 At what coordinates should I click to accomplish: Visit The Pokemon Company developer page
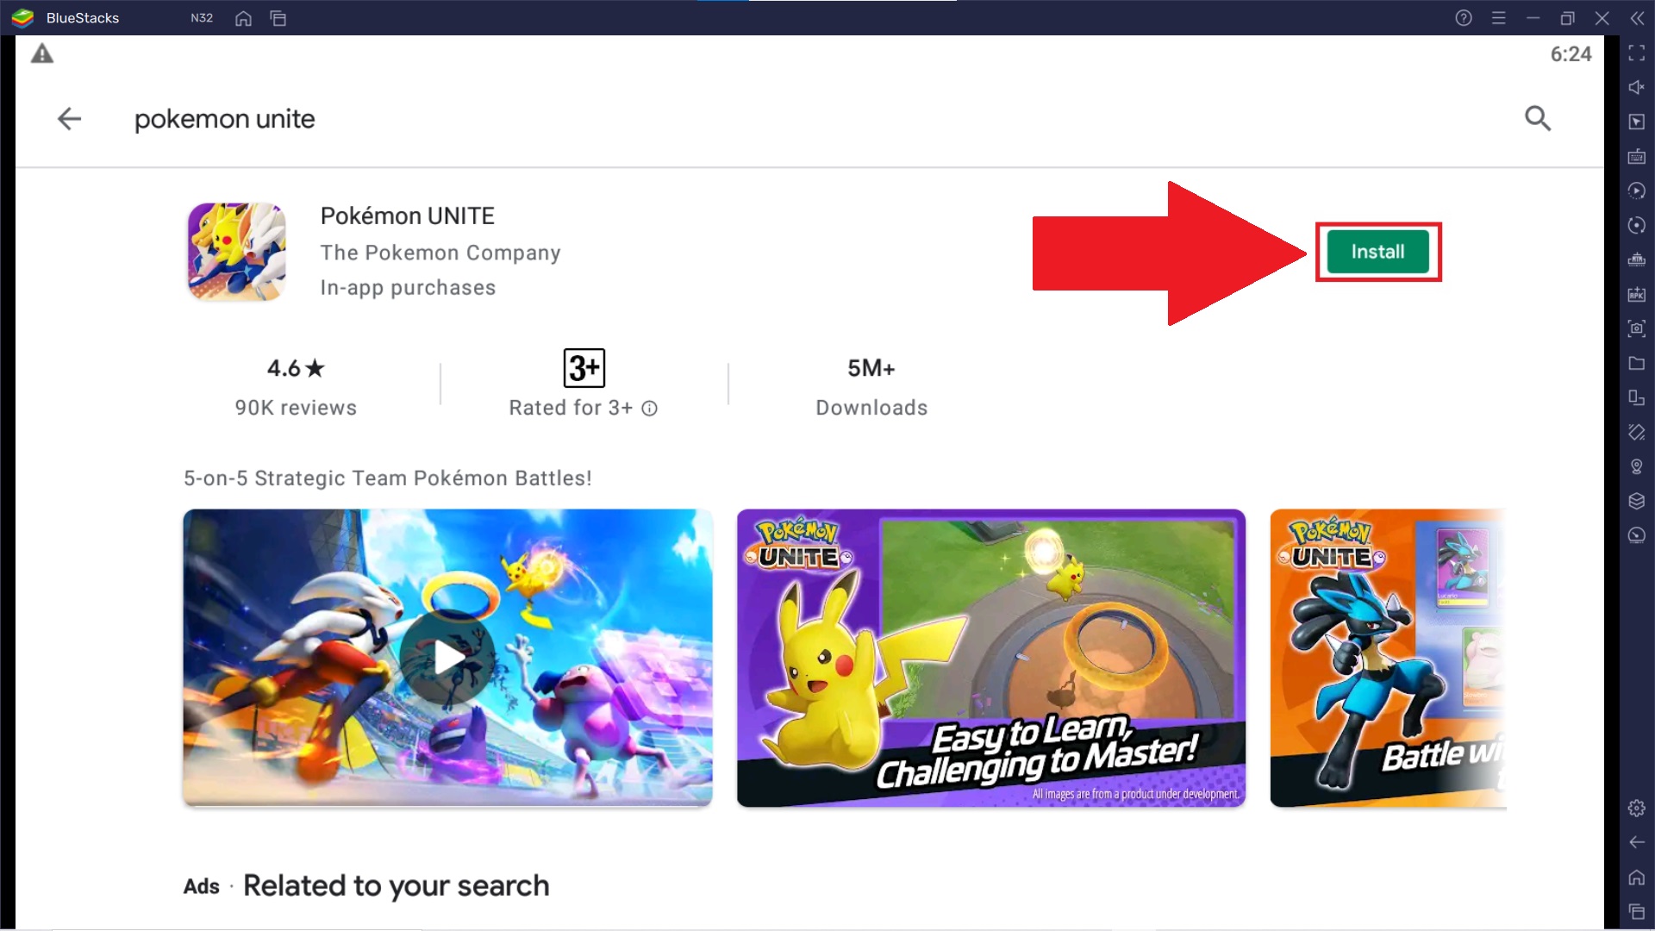(x=440, y=253)
